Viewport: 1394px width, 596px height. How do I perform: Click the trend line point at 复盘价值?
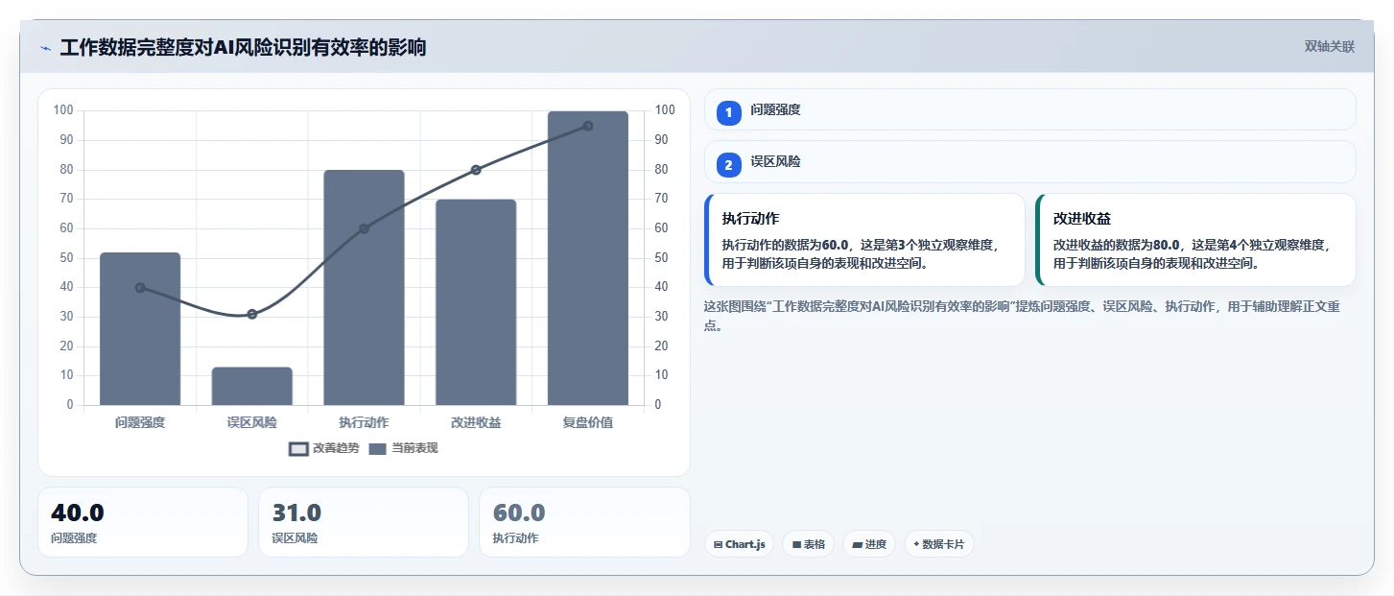pyautogui.click(x=588, y=126)
